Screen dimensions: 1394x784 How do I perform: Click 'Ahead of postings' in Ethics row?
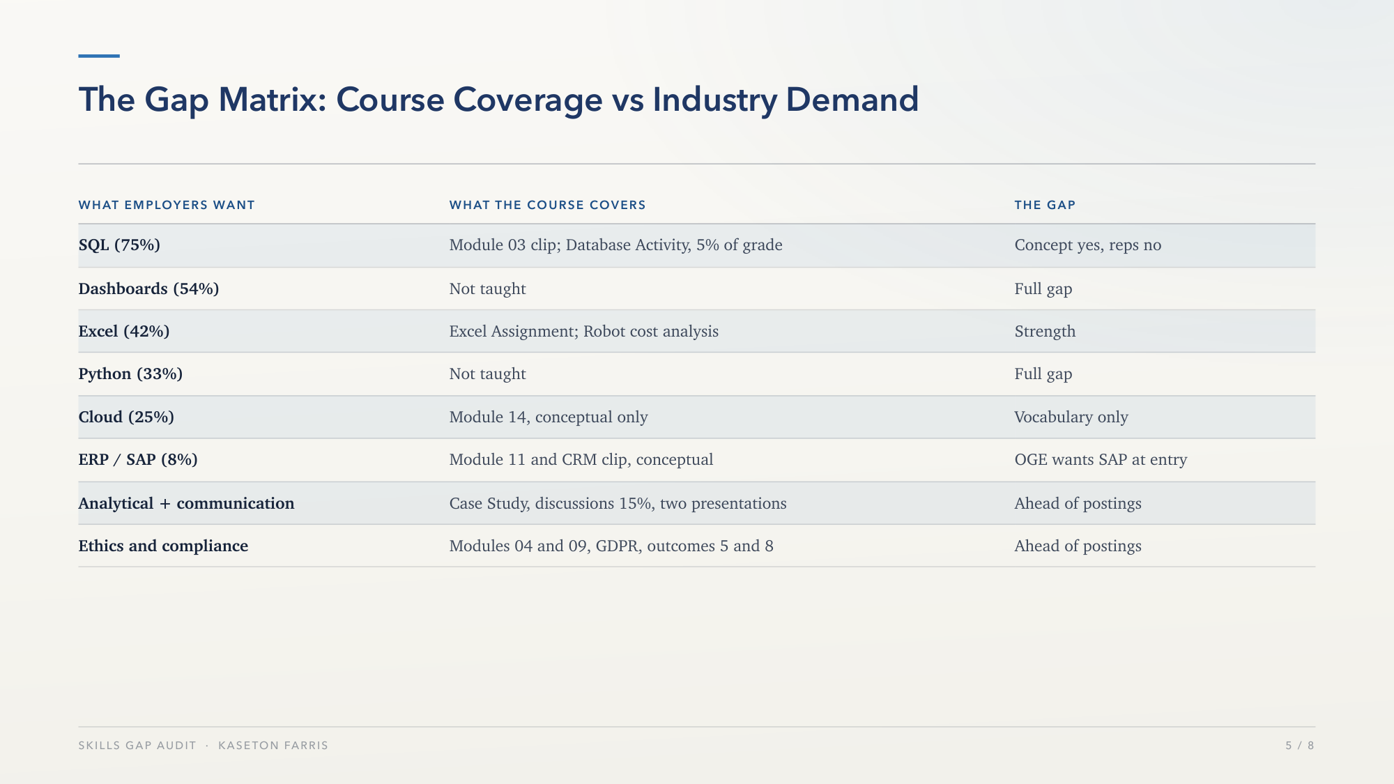(x=1078, y=546)
